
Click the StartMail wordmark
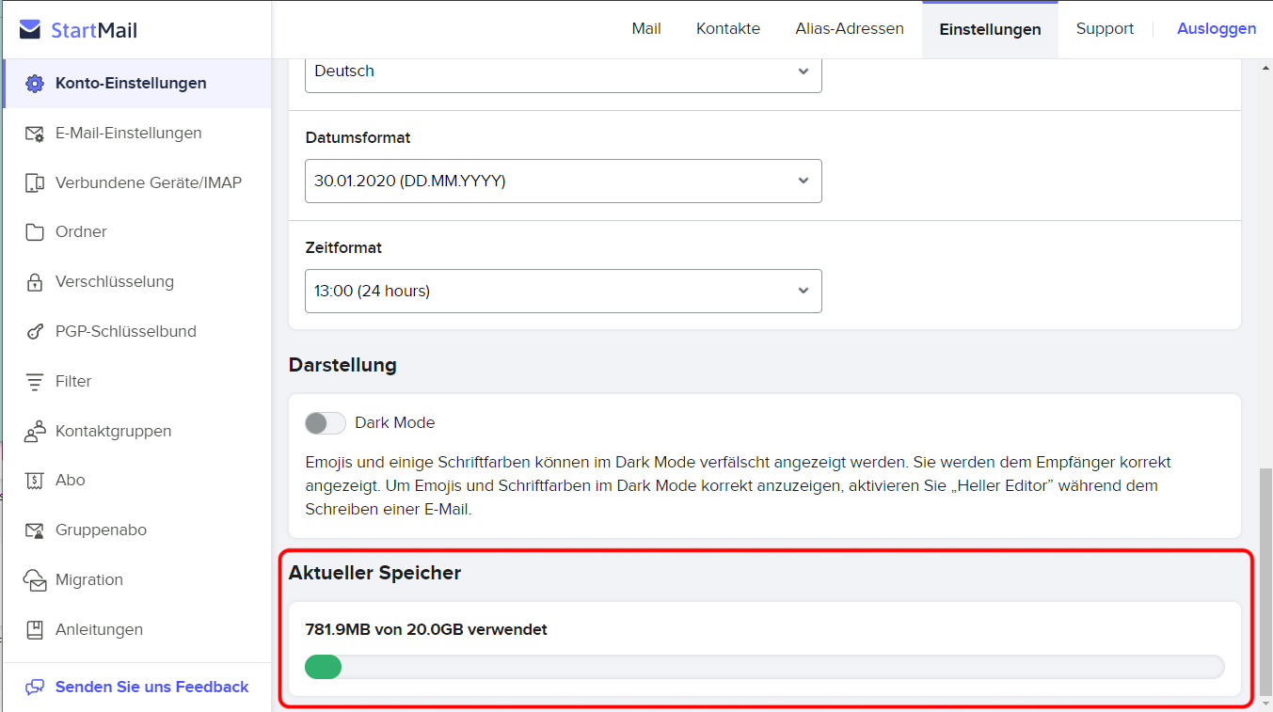click(94, 31)
